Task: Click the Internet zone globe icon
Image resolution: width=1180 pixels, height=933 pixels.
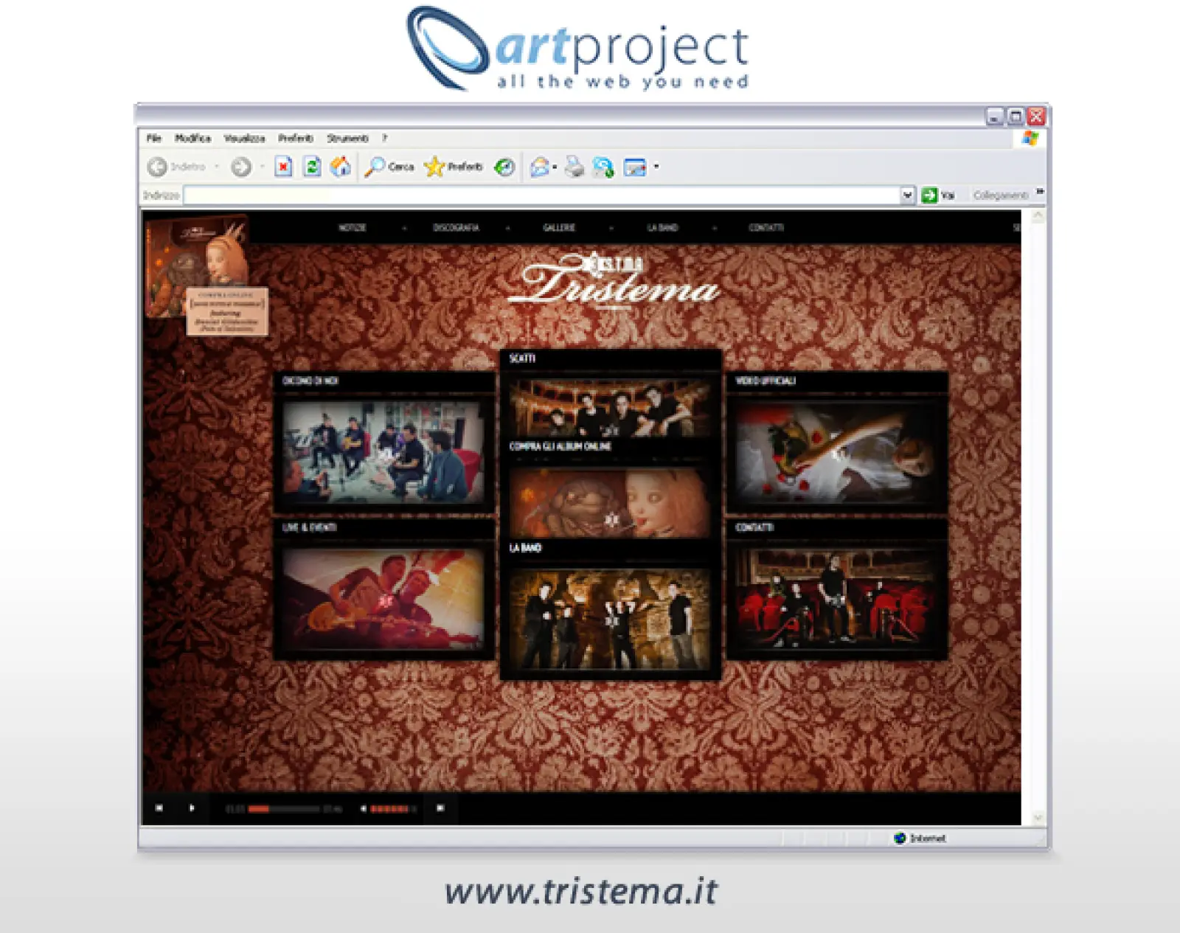Action: (x=900, y=838)
